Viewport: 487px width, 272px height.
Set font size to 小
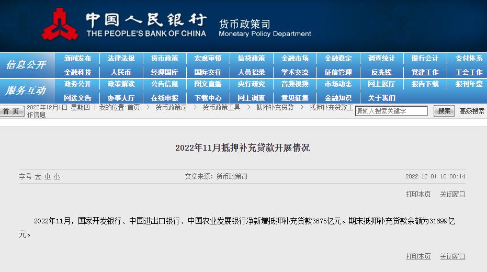(x=56, y=177)
